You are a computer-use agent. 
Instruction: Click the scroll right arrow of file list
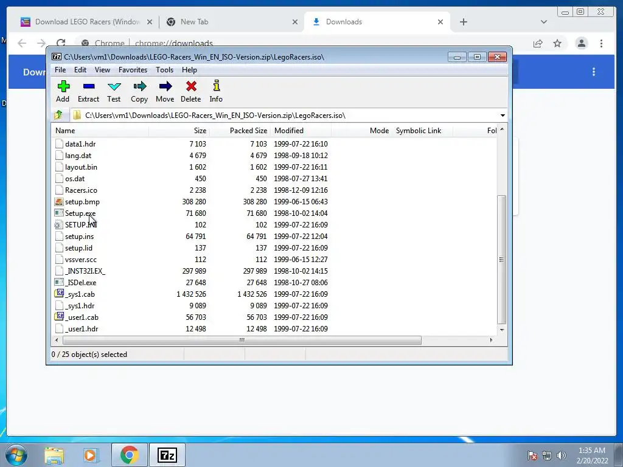click(x=491, y=340)
